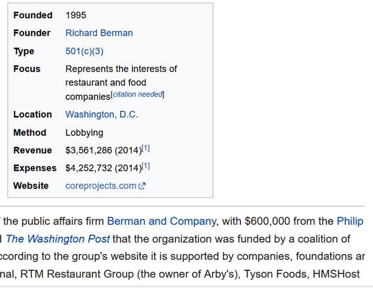Click the "Website" row label
This screenshot has height=288, width=373.
pos(31,186)
